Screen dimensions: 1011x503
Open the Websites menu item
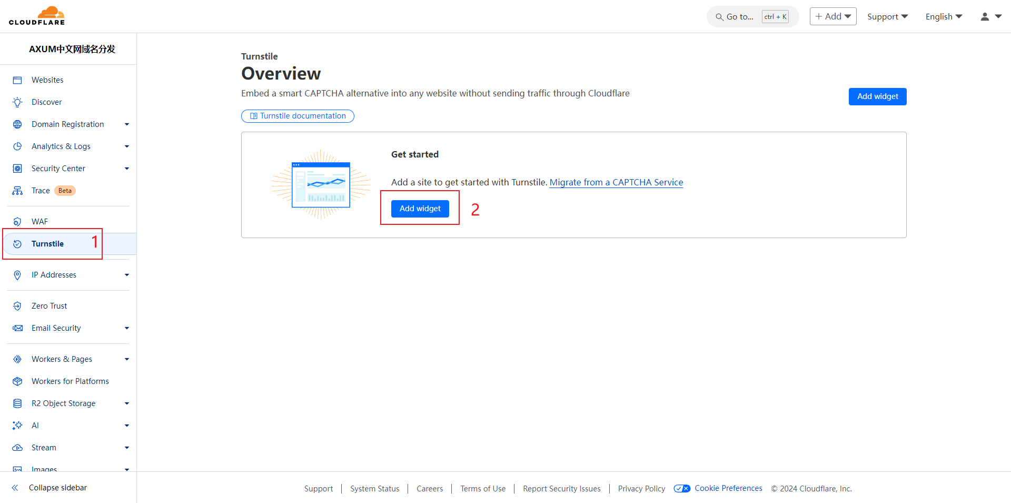coord(47,80)
